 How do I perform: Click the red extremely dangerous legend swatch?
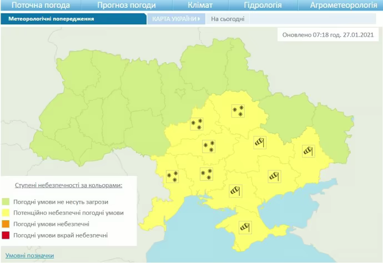6,235
